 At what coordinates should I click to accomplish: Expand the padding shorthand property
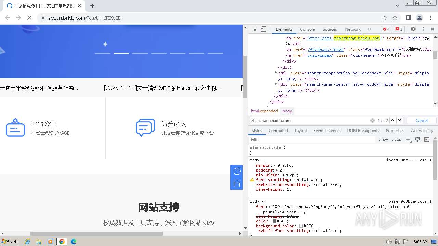pyautogui.click(x=278, y=170)
